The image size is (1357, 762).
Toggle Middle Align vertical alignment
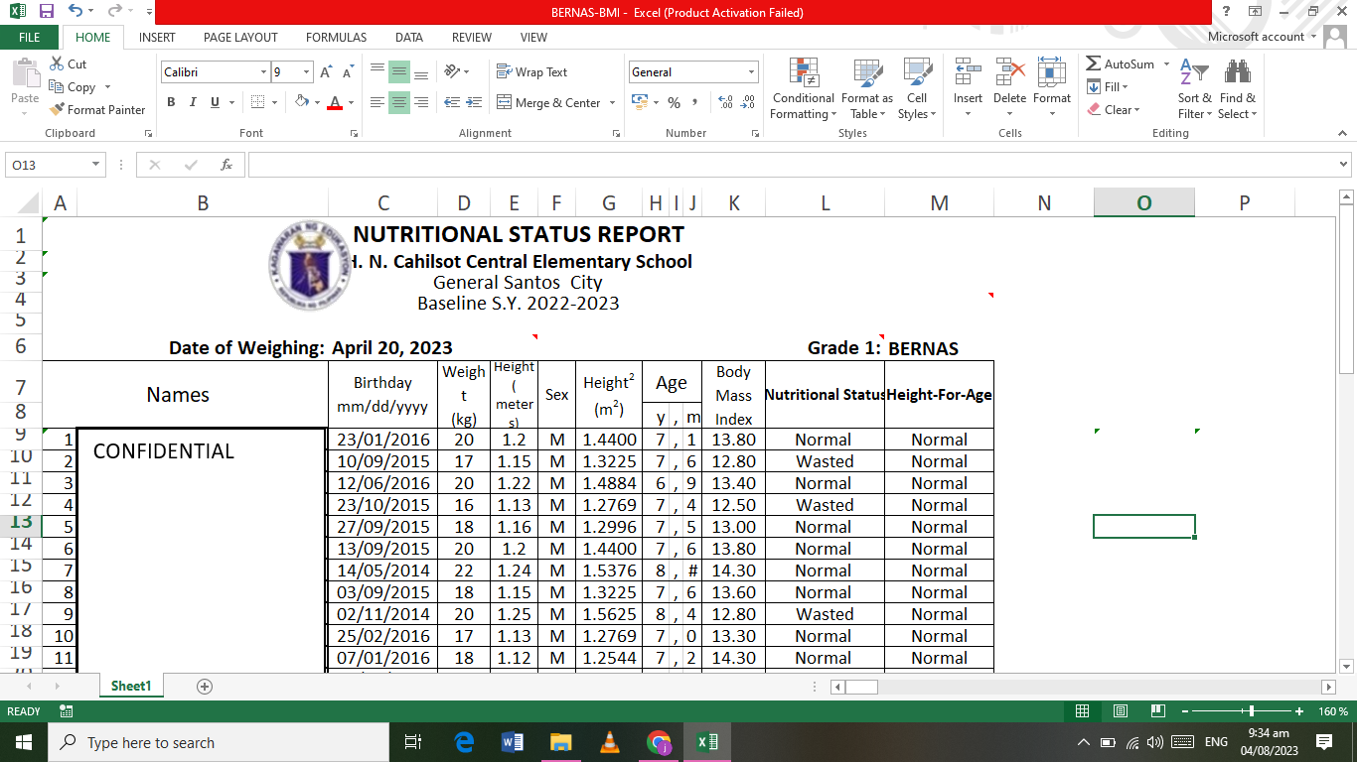click(x=398, y=72)
